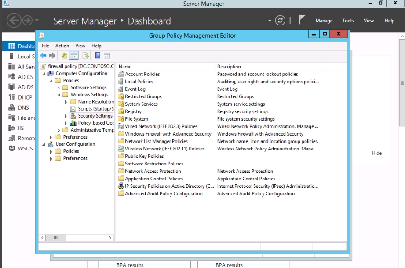Viewport: 405px width, 268px height.
Task: Expand the Software Settings tree node
Action: 58,88
